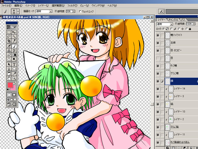Select the Eraser tool
Screen dimensions: 198x149
coord(9,55)
